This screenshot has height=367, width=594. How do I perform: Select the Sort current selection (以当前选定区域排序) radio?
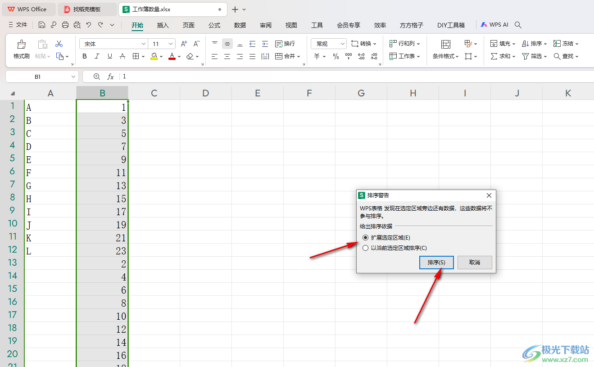365,248
